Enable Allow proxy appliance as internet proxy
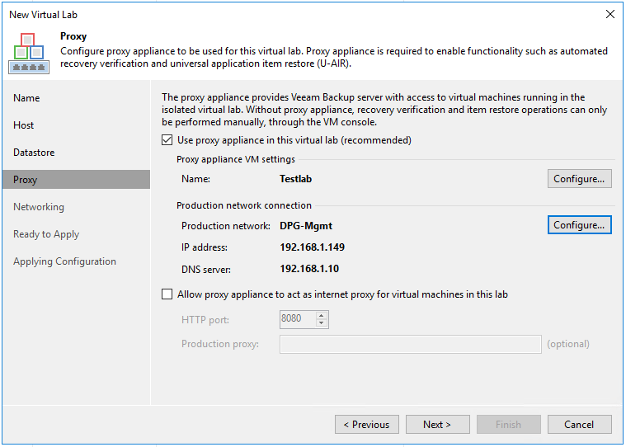This screenshot has width=626, height=447. (168, 294)
